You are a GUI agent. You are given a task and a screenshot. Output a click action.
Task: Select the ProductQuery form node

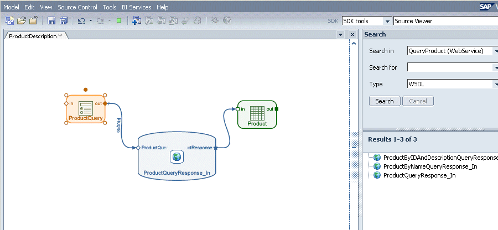click(85, 109)
